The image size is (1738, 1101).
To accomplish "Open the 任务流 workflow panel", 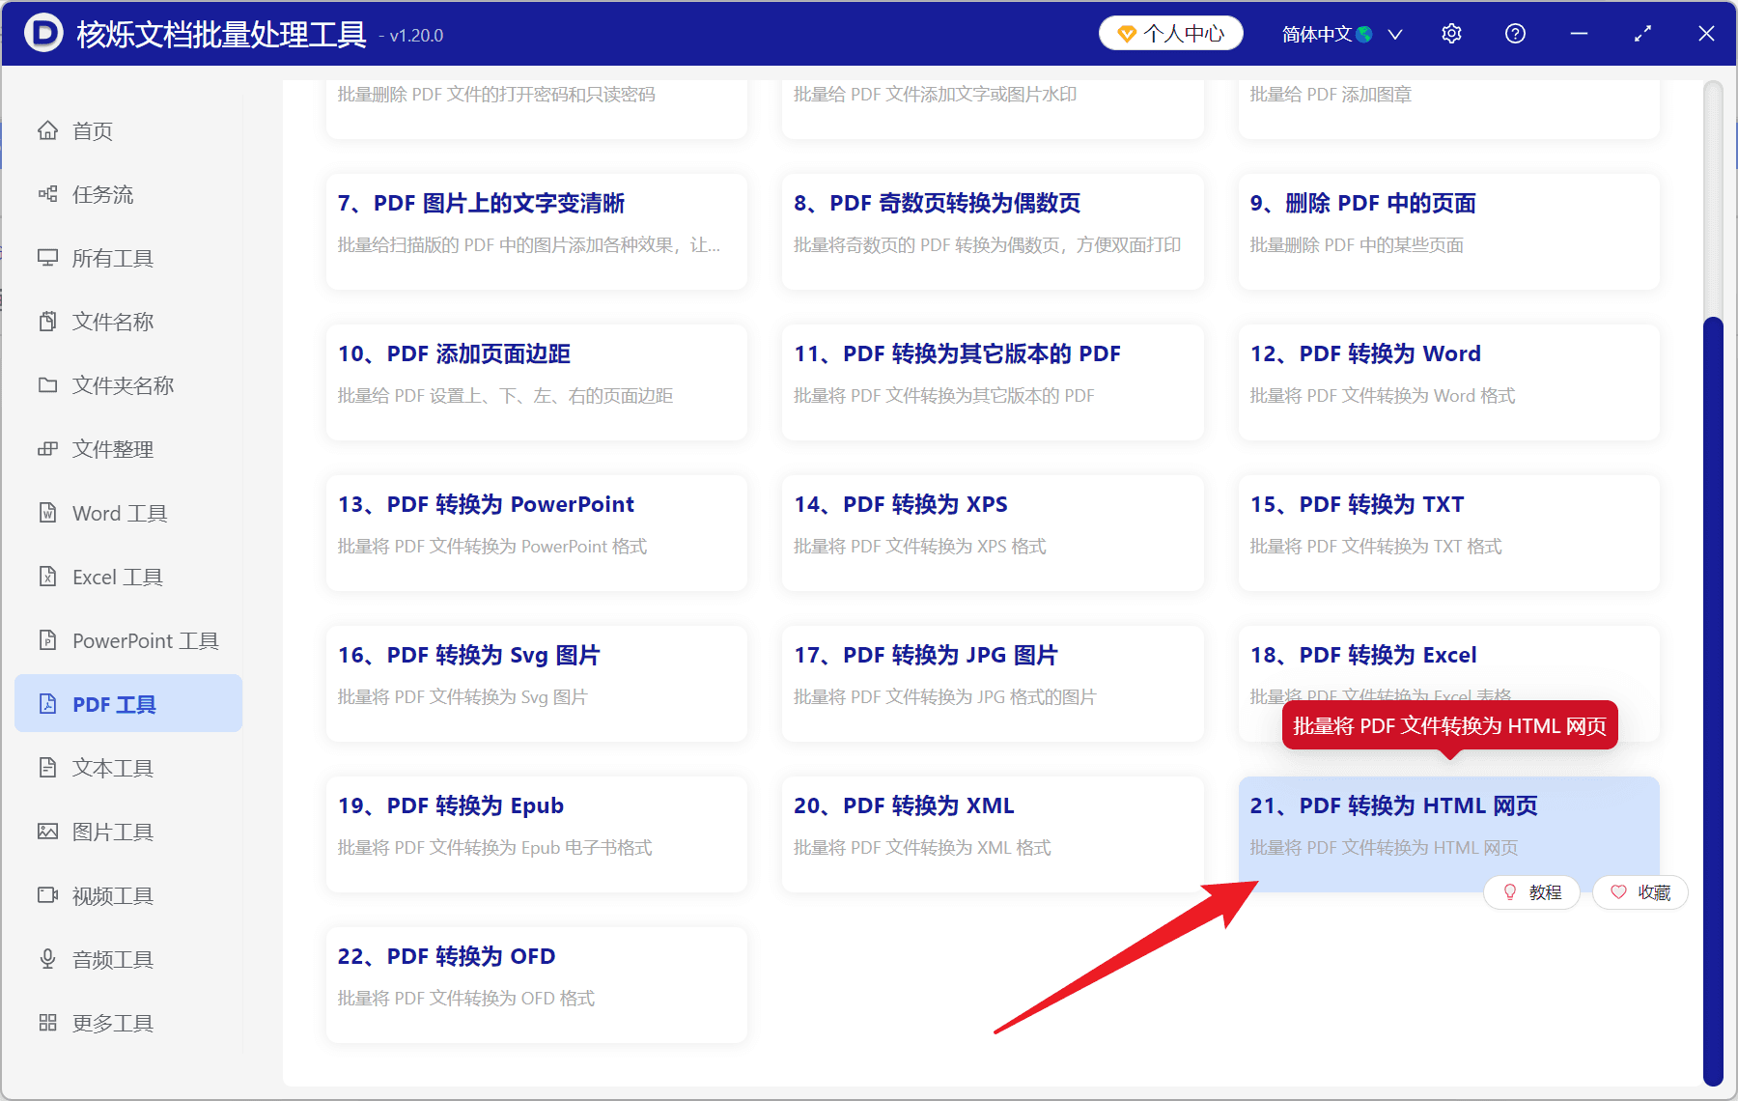I will tap(104, 194).
